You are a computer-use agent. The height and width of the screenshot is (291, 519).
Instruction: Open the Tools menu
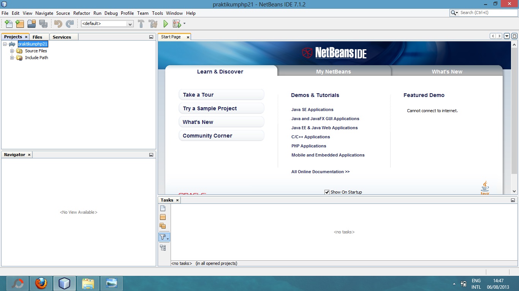(x=157, y=13)
